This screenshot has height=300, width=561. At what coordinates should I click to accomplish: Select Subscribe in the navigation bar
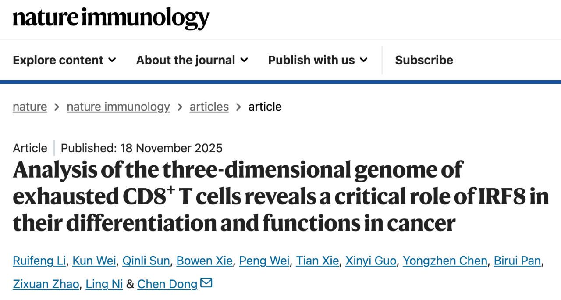point(424,60)
